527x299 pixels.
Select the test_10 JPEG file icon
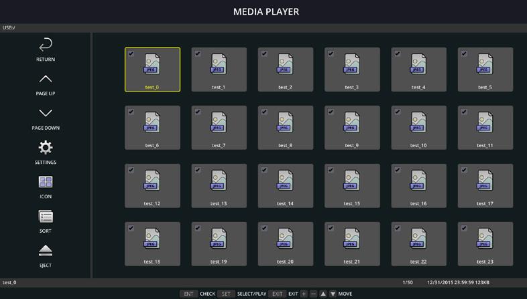click(418, 122)
